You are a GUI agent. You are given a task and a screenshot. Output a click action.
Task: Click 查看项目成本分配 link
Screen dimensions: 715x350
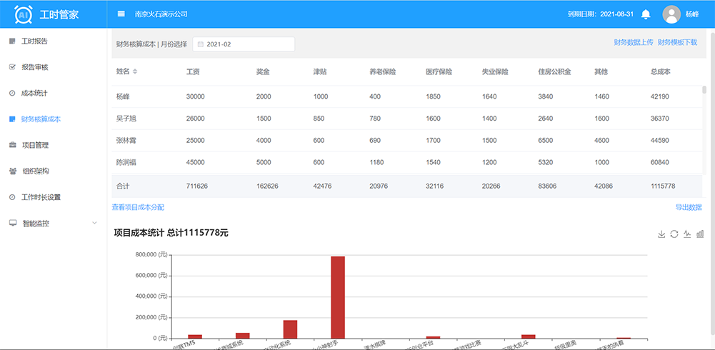(x=138, y=207)
